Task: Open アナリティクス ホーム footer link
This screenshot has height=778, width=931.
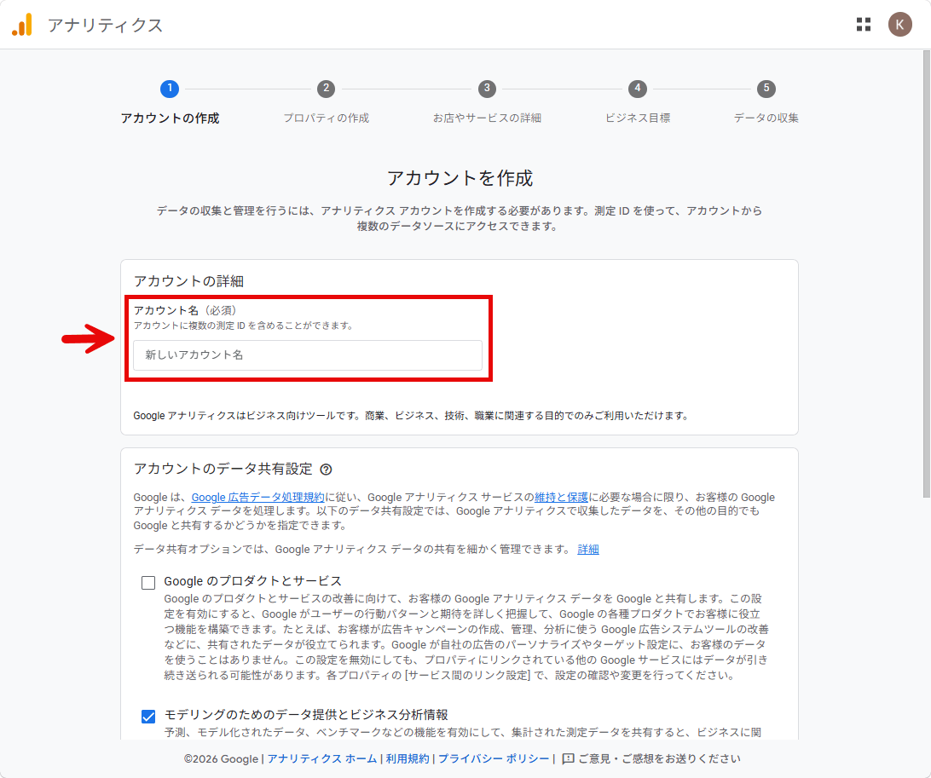Action: (321, 758)
